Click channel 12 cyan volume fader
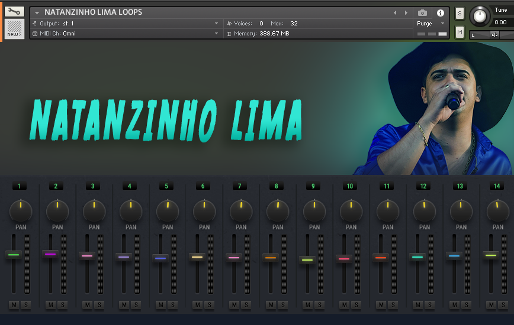This screenshot has width=514, height=325. point(417,257)
